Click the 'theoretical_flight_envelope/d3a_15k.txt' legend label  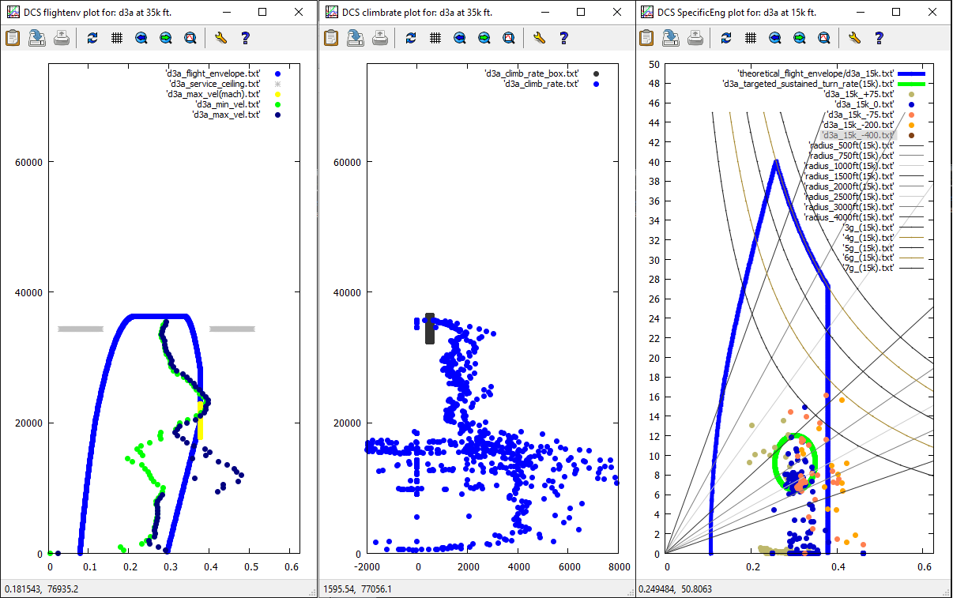[x=815, y=73]
